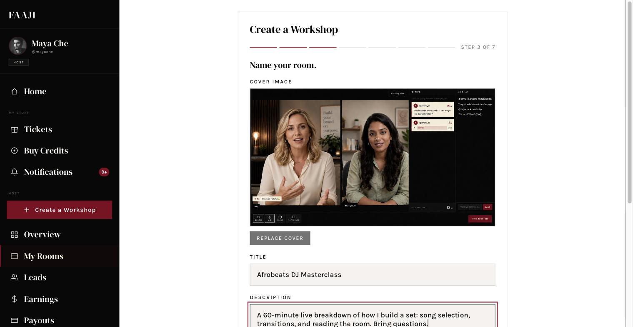633x327 pixels.
Task: Select My Rooms in the sidebar
Action: [60, 256]
